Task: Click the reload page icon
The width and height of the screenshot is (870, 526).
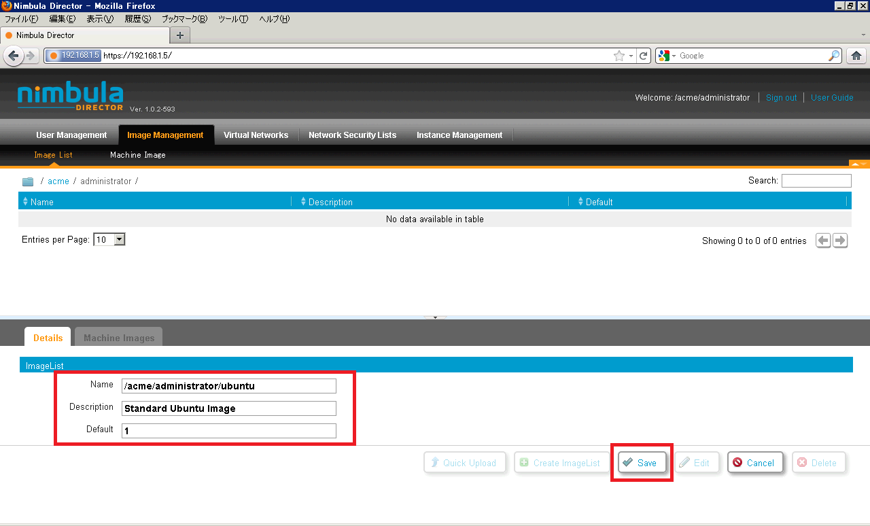Action: (644, 56)
